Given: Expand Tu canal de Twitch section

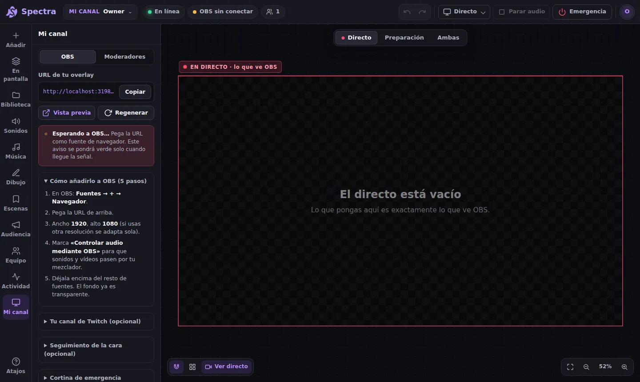Looking at the screenshot, I should 96,322.
